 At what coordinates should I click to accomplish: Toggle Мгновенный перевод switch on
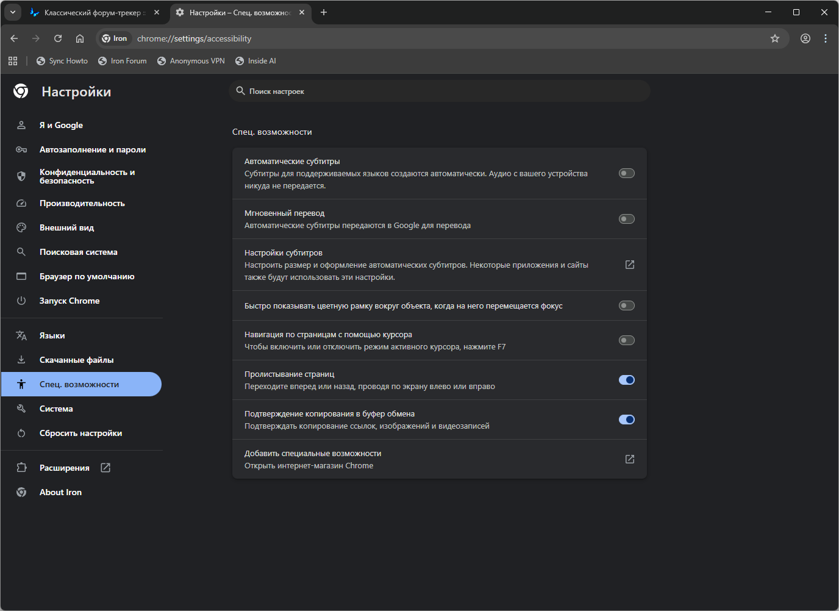pos(626,219)
